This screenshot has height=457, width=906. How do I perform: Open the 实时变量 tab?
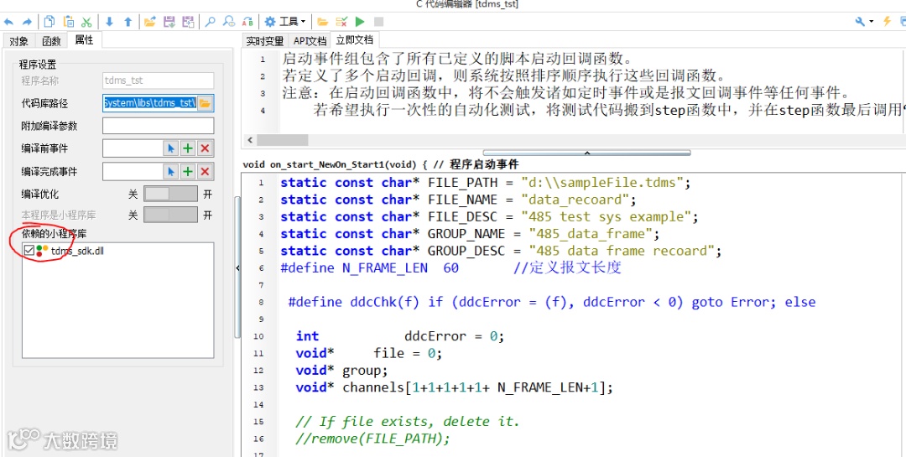pos(265,41)
